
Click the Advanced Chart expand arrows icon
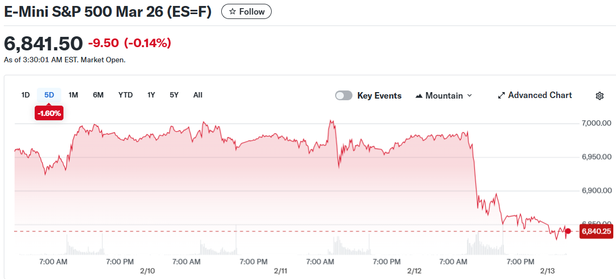pos(501,96)
